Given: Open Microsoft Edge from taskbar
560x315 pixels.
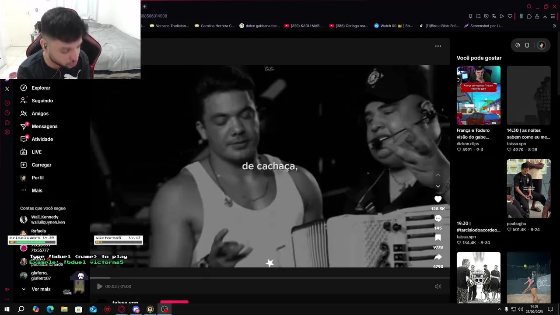Looking at the screenshot, I should [x=50, y=309].
